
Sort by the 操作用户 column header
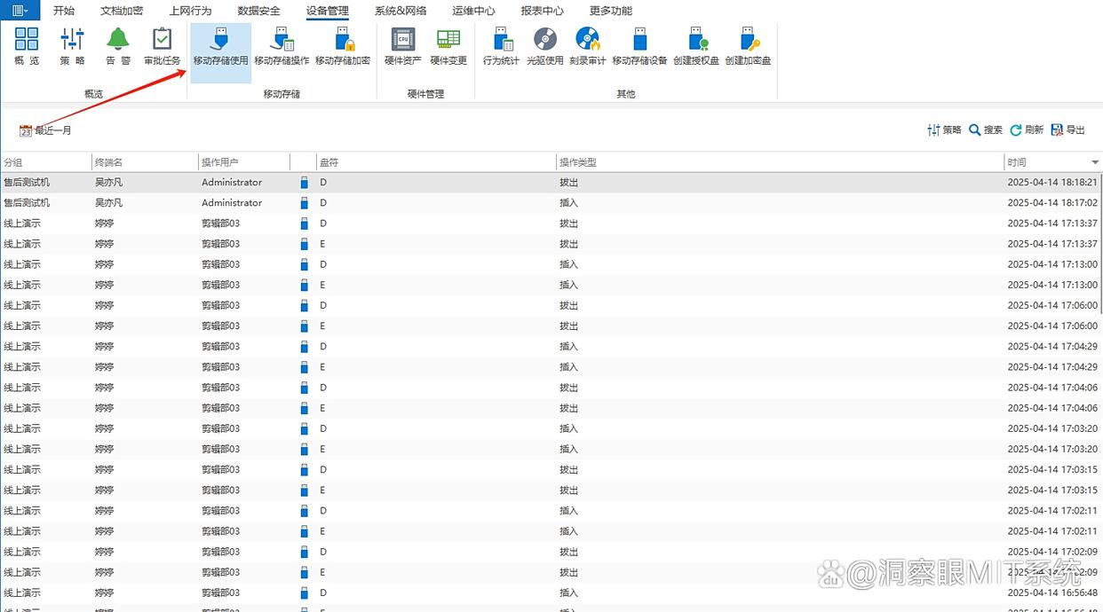(x=244, y=162)
